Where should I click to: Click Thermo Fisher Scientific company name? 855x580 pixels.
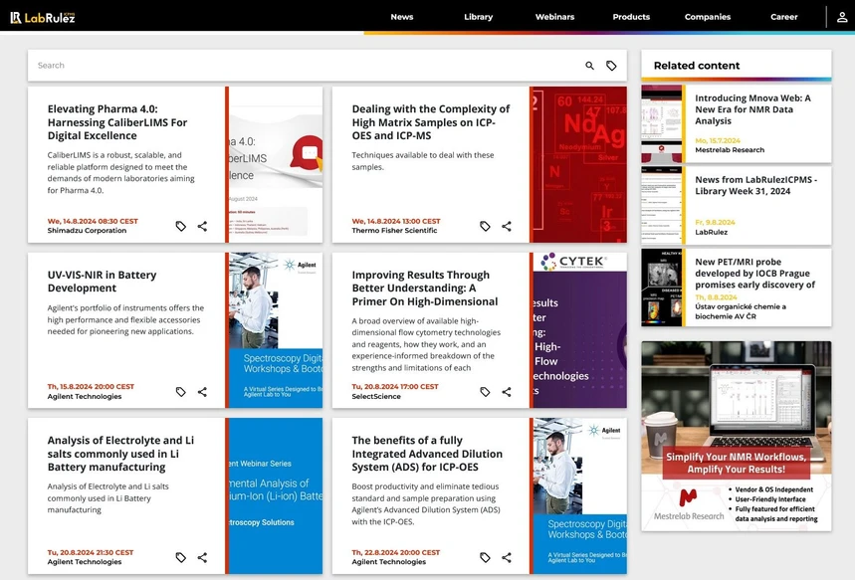pos(394,231)
